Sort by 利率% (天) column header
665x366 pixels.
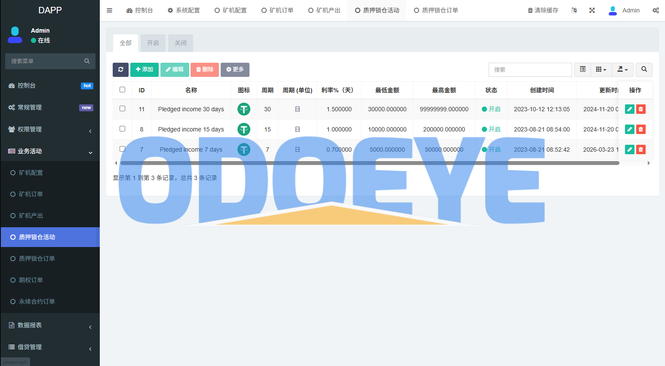(339, 90)
